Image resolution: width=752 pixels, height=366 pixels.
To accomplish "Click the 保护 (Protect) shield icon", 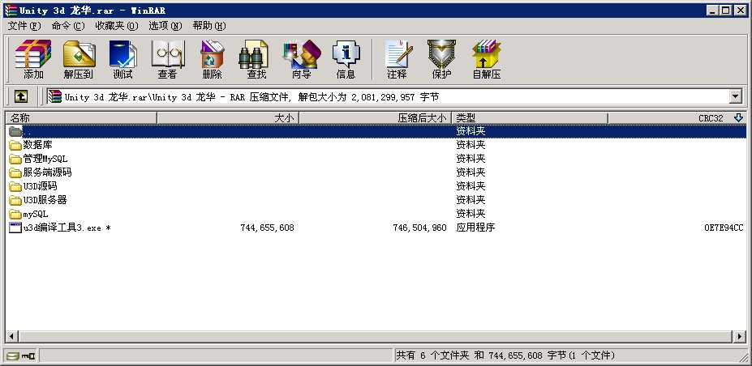I will (441, 59).
